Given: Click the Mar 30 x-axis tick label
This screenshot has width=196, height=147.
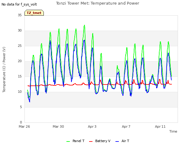Looking at the screenshot, I should [58, 126].
